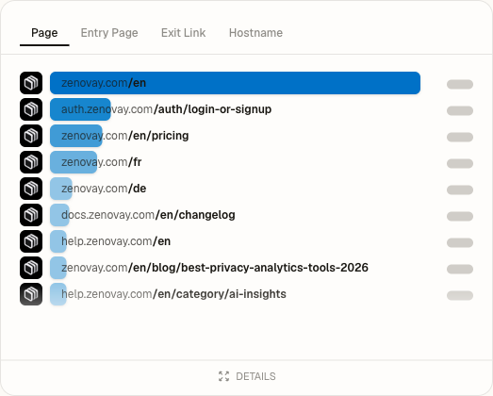
Task: Click the DETAILS button
Action: [247, 376]
